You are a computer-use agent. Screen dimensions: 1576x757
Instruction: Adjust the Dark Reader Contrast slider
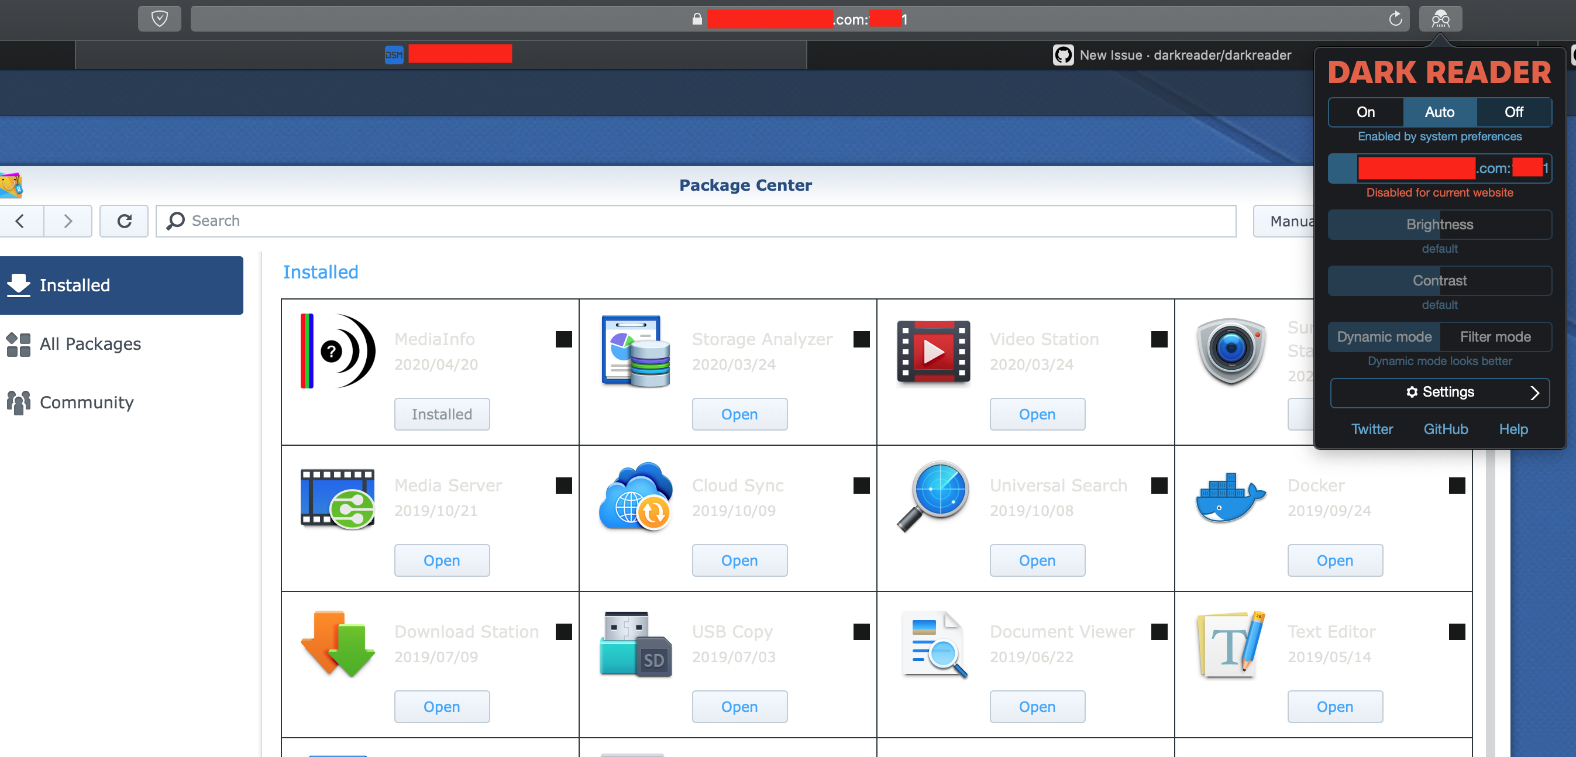coord(1440,281)
